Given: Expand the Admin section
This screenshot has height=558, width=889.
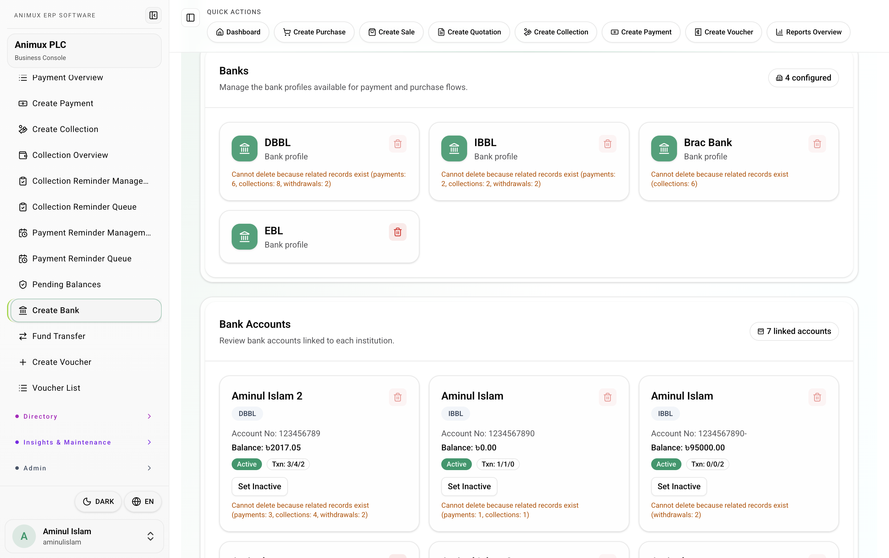Looking at the screenshot, I should [x=84, y=468].
